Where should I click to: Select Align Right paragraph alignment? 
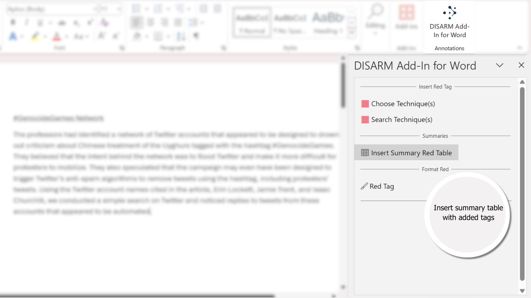[164, 23]
